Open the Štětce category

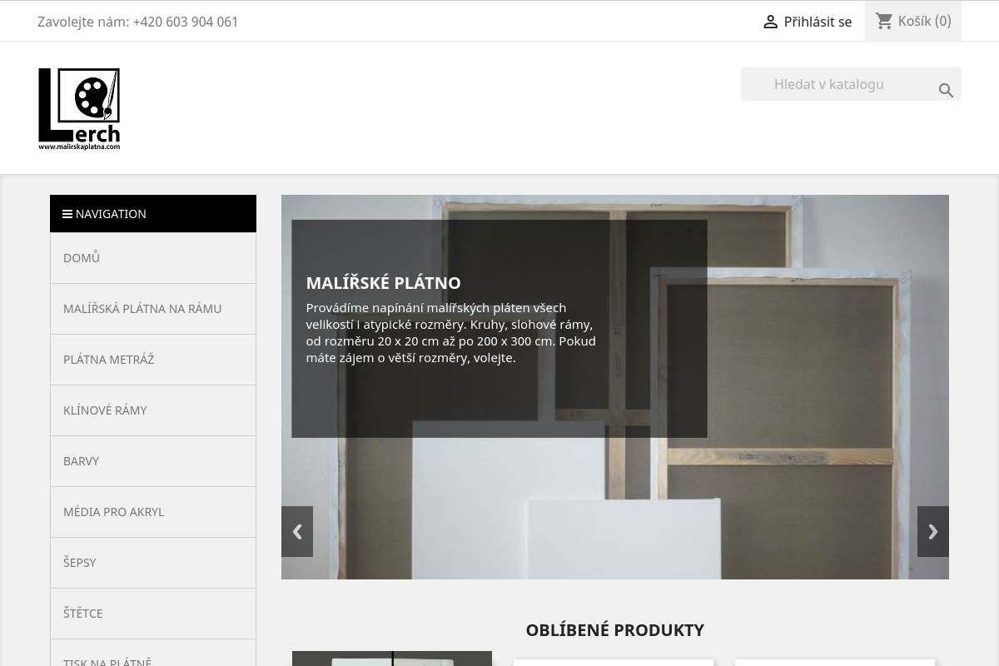pyautogui.click(x=83, y=614)
